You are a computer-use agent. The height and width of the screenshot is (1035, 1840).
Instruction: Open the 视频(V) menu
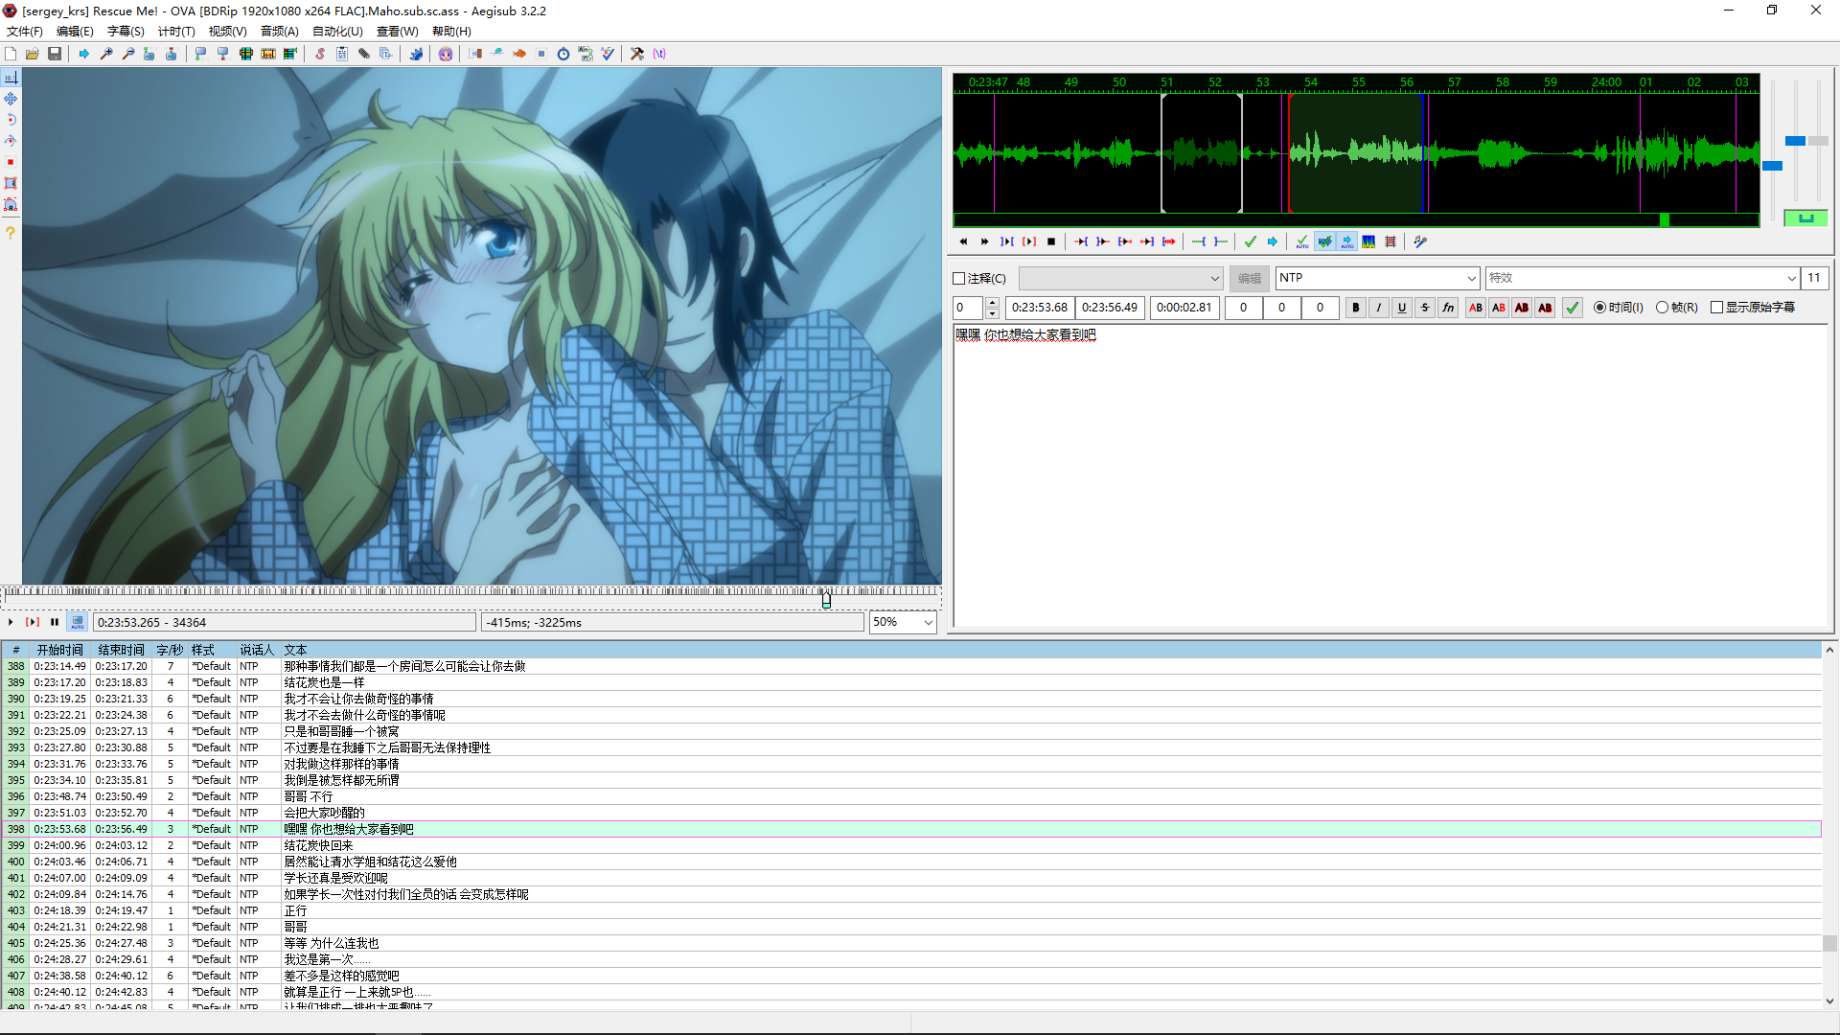(227, 32)
